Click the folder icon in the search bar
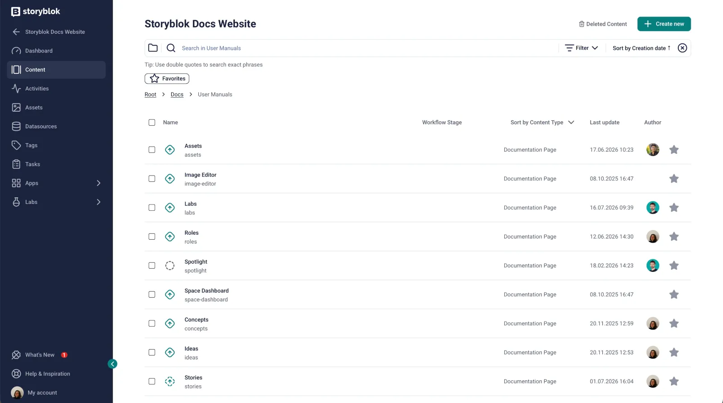Image resolution: width=723 pixels, height=403 pixels. pyautogui.click(x=153, y=48)
